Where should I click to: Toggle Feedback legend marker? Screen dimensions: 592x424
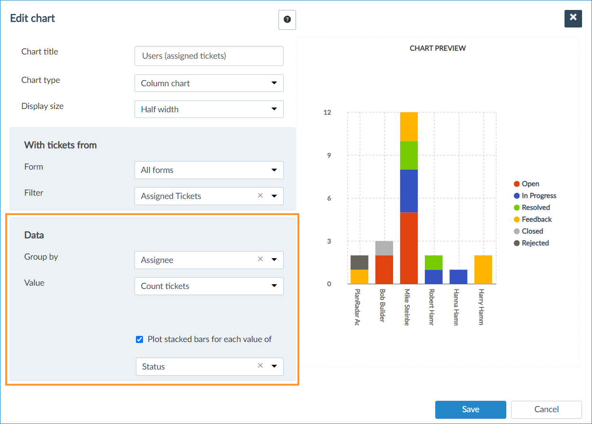pos(517,219)
